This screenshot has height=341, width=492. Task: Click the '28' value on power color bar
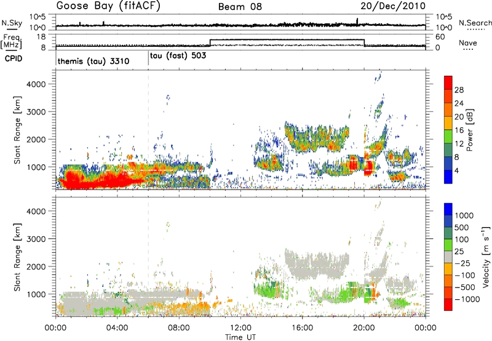coord(459,90)
